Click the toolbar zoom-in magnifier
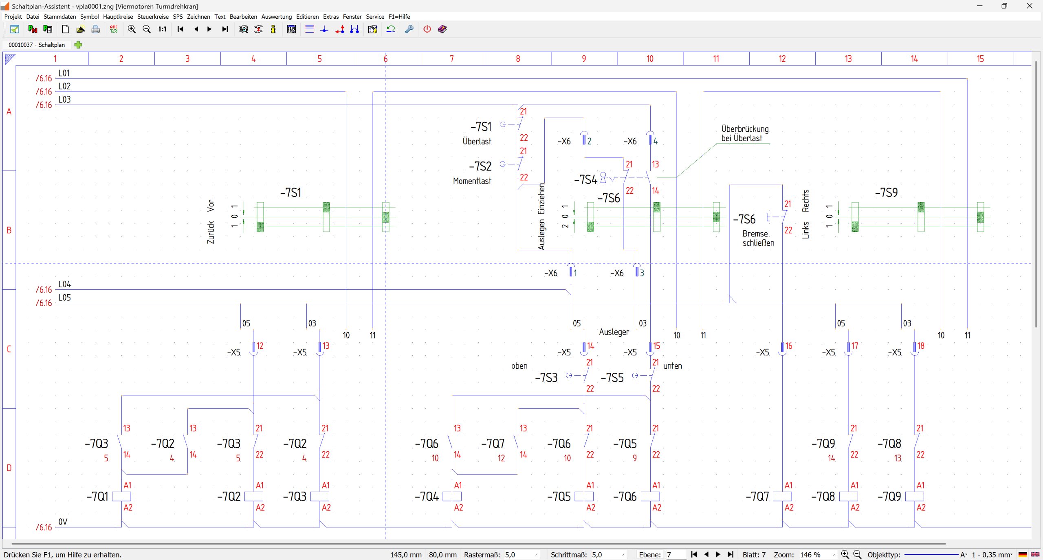Screen dimensions: 1043x560 point(132,29)
